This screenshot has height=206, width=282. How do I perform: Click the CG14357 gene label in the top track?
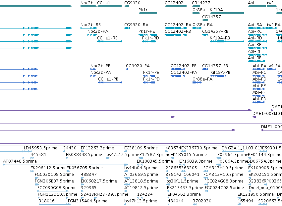coord(211,17)
